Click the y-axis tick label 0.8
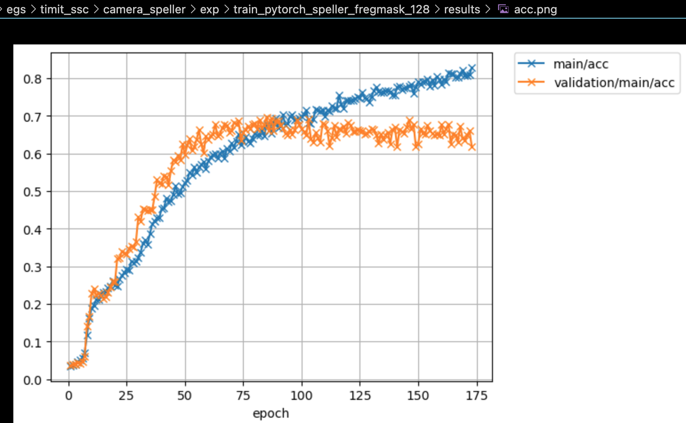The height and width of the screenshot is (423, 686). coord(32,79)
